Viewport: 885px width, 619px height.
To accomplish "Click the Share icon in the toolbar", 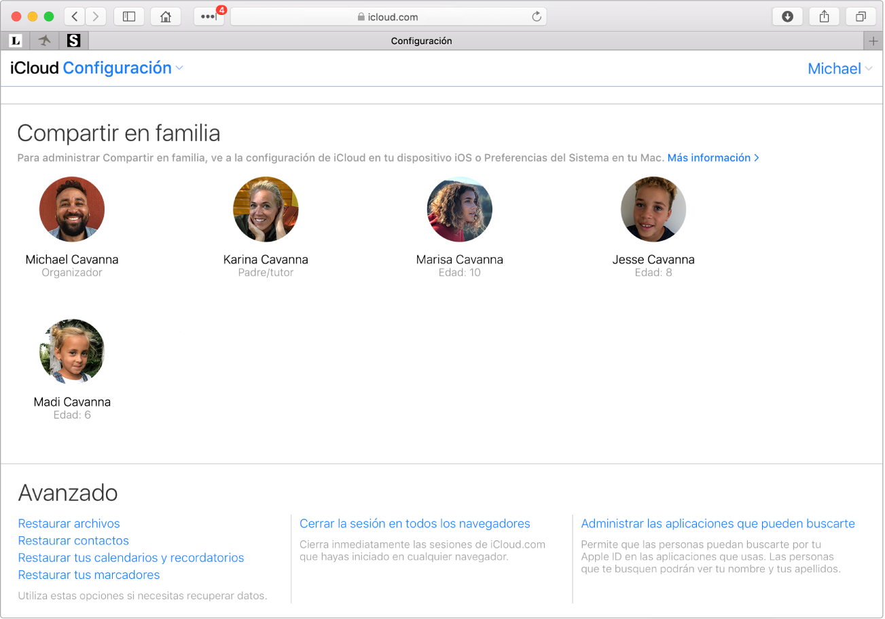I will click(x=824, y=16).
